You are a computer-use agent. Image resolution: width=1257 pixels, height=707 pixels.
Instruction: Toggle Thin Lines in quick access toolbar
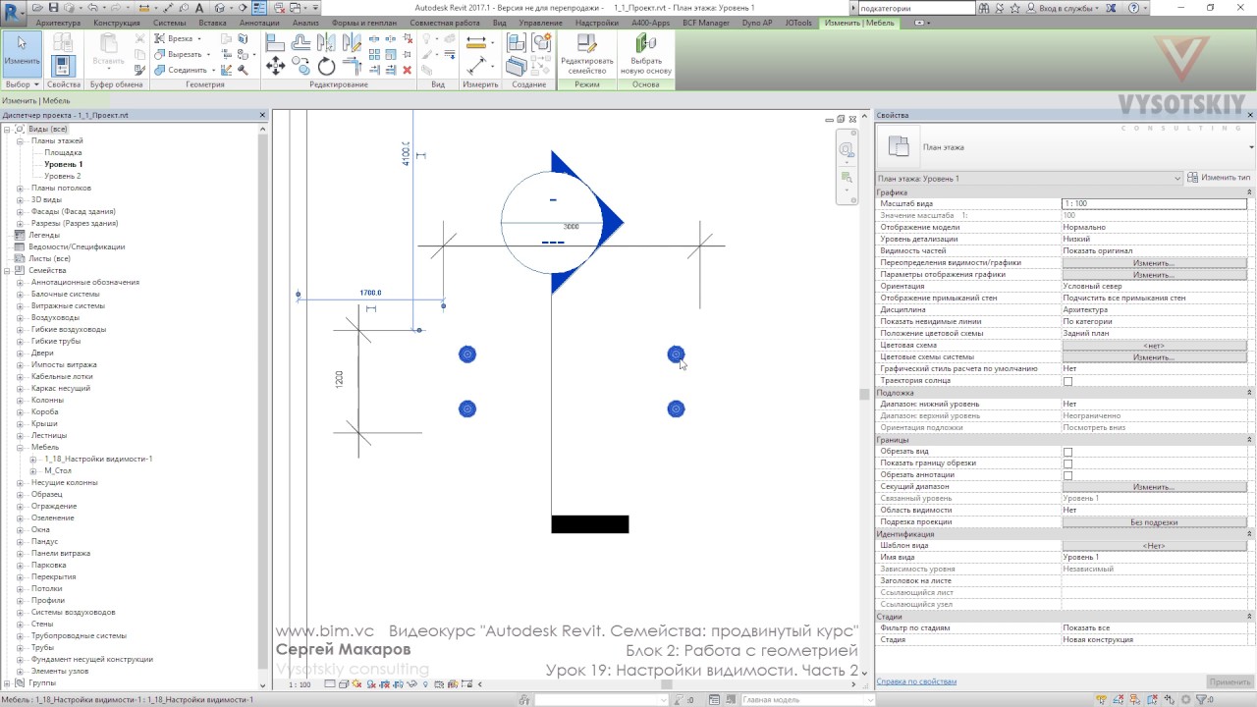click(x=258, y=8)
